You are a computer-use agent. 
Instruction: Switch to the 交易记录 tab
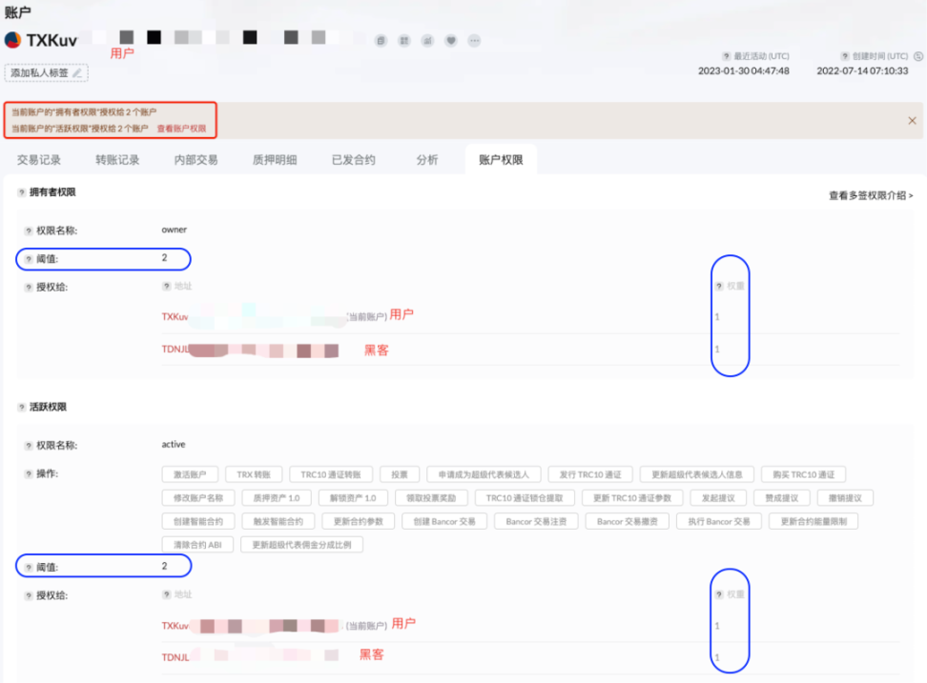pos(38,159)
